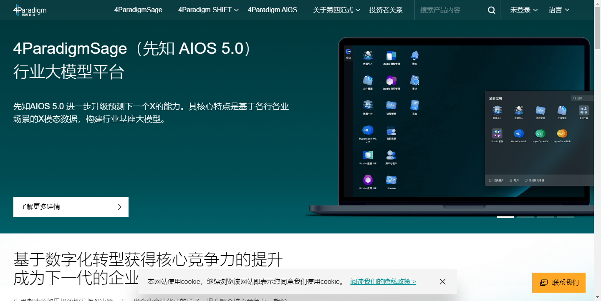Select the first active carousel indicator
The width and height of the screenshot is (601, 301).
pyautogui.click(x=505, y=217)
